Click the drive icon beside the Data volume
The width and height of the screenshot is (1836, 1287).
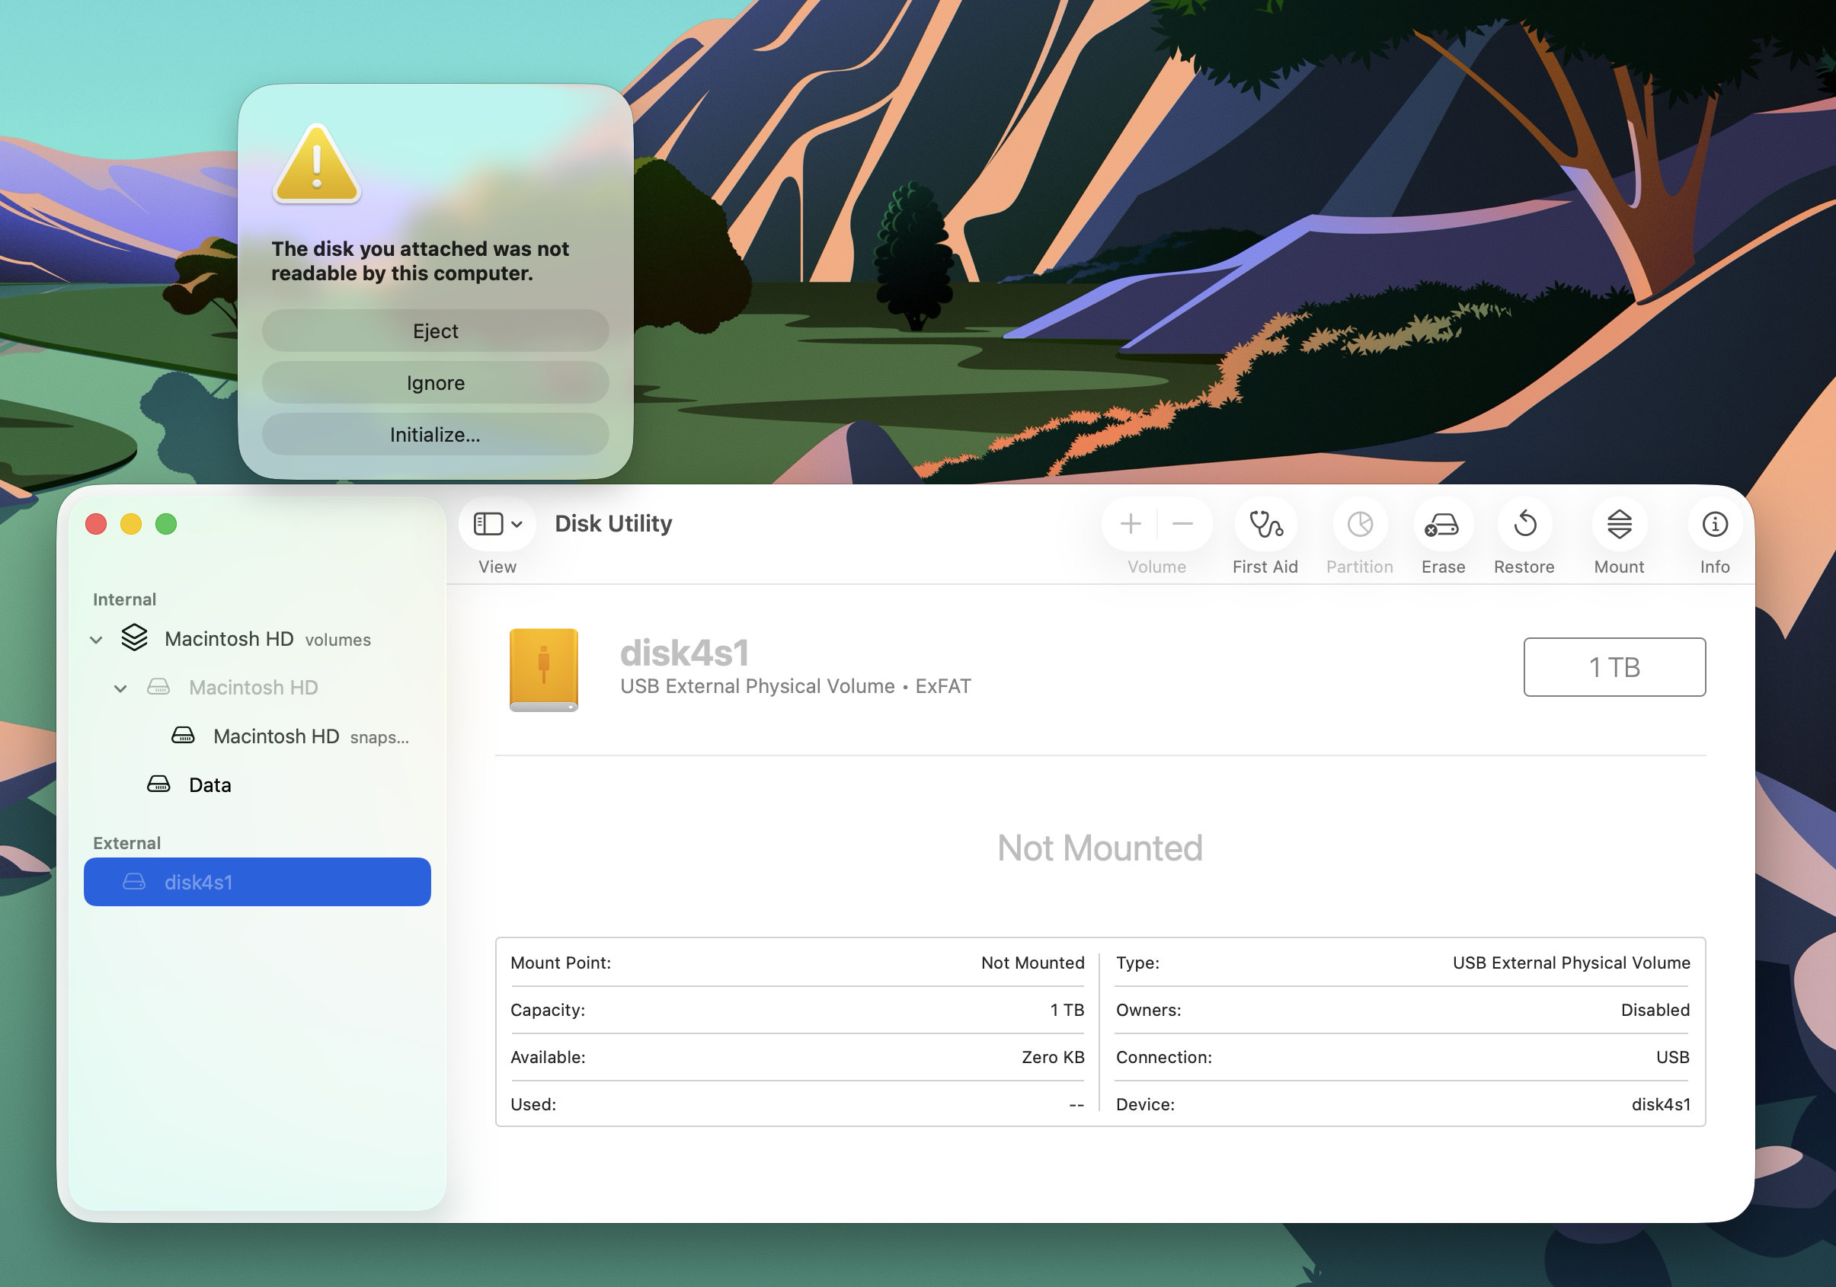158,784
